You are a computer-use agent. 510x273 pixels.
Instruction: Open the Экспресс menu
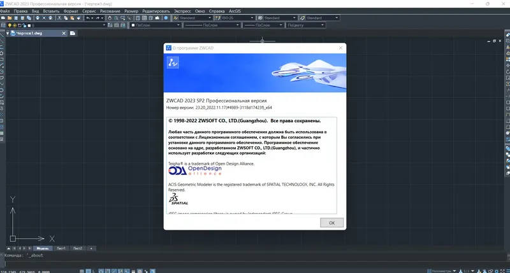pyautogui.click(x=182, y=11)
